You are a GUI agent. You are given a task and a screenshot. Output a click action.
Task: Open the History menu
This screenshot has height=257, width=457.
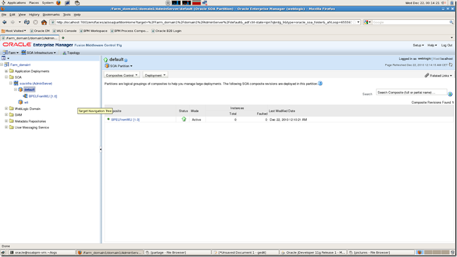(x=34, y=15)
